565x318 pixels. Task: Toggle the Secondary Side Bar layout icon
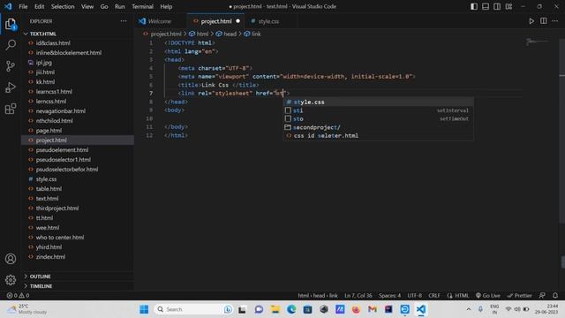pos(497,6)
